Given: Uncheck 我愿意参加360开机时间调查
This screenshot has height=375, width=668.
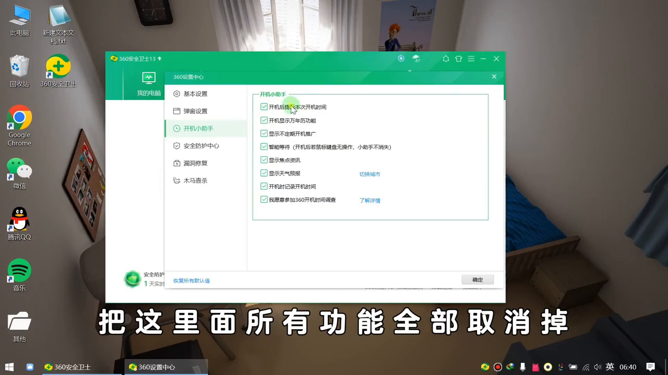Looking at the screenshot, I should (264, 199).
